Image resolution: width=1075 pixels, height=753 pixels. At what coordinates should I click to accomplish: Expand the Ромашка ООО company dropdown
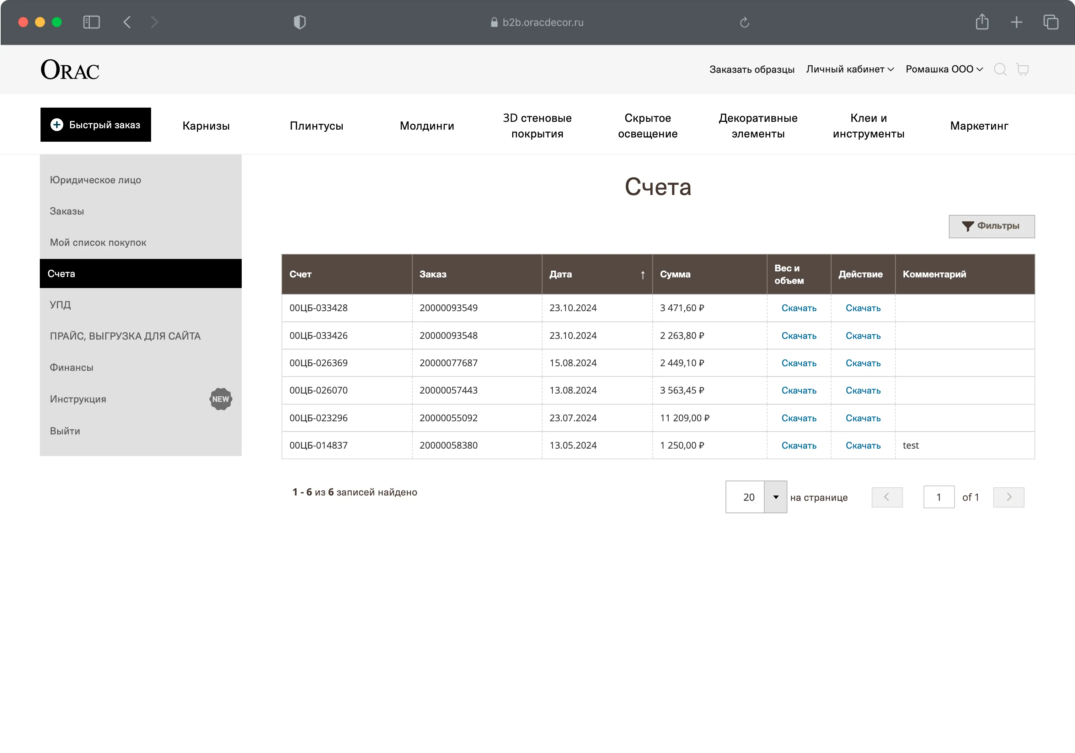pos(944,69)
